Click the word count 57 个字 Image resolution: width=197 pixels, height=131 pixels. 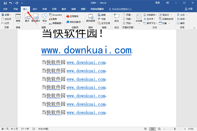(25, 129)
